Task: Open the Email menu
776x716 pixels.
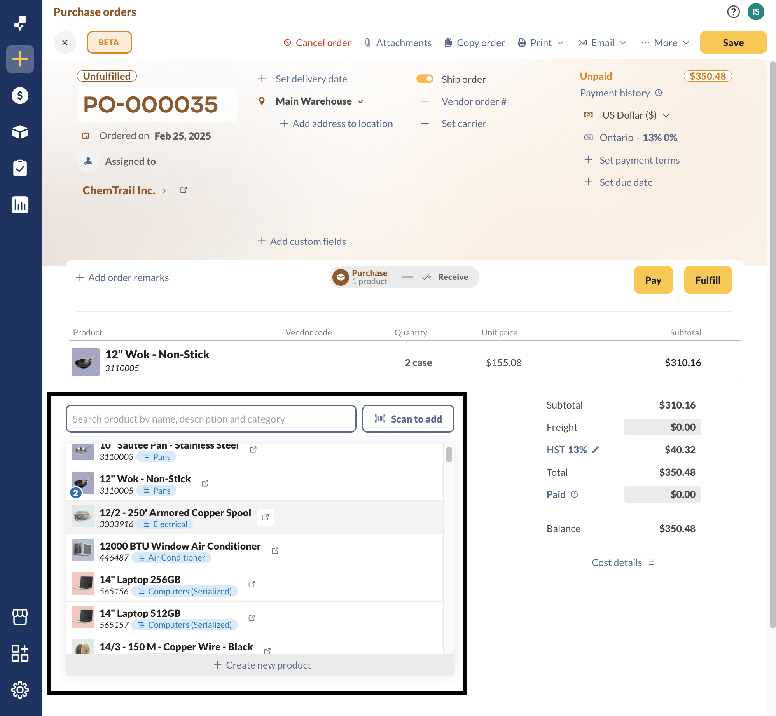Action: click(603, 43)
